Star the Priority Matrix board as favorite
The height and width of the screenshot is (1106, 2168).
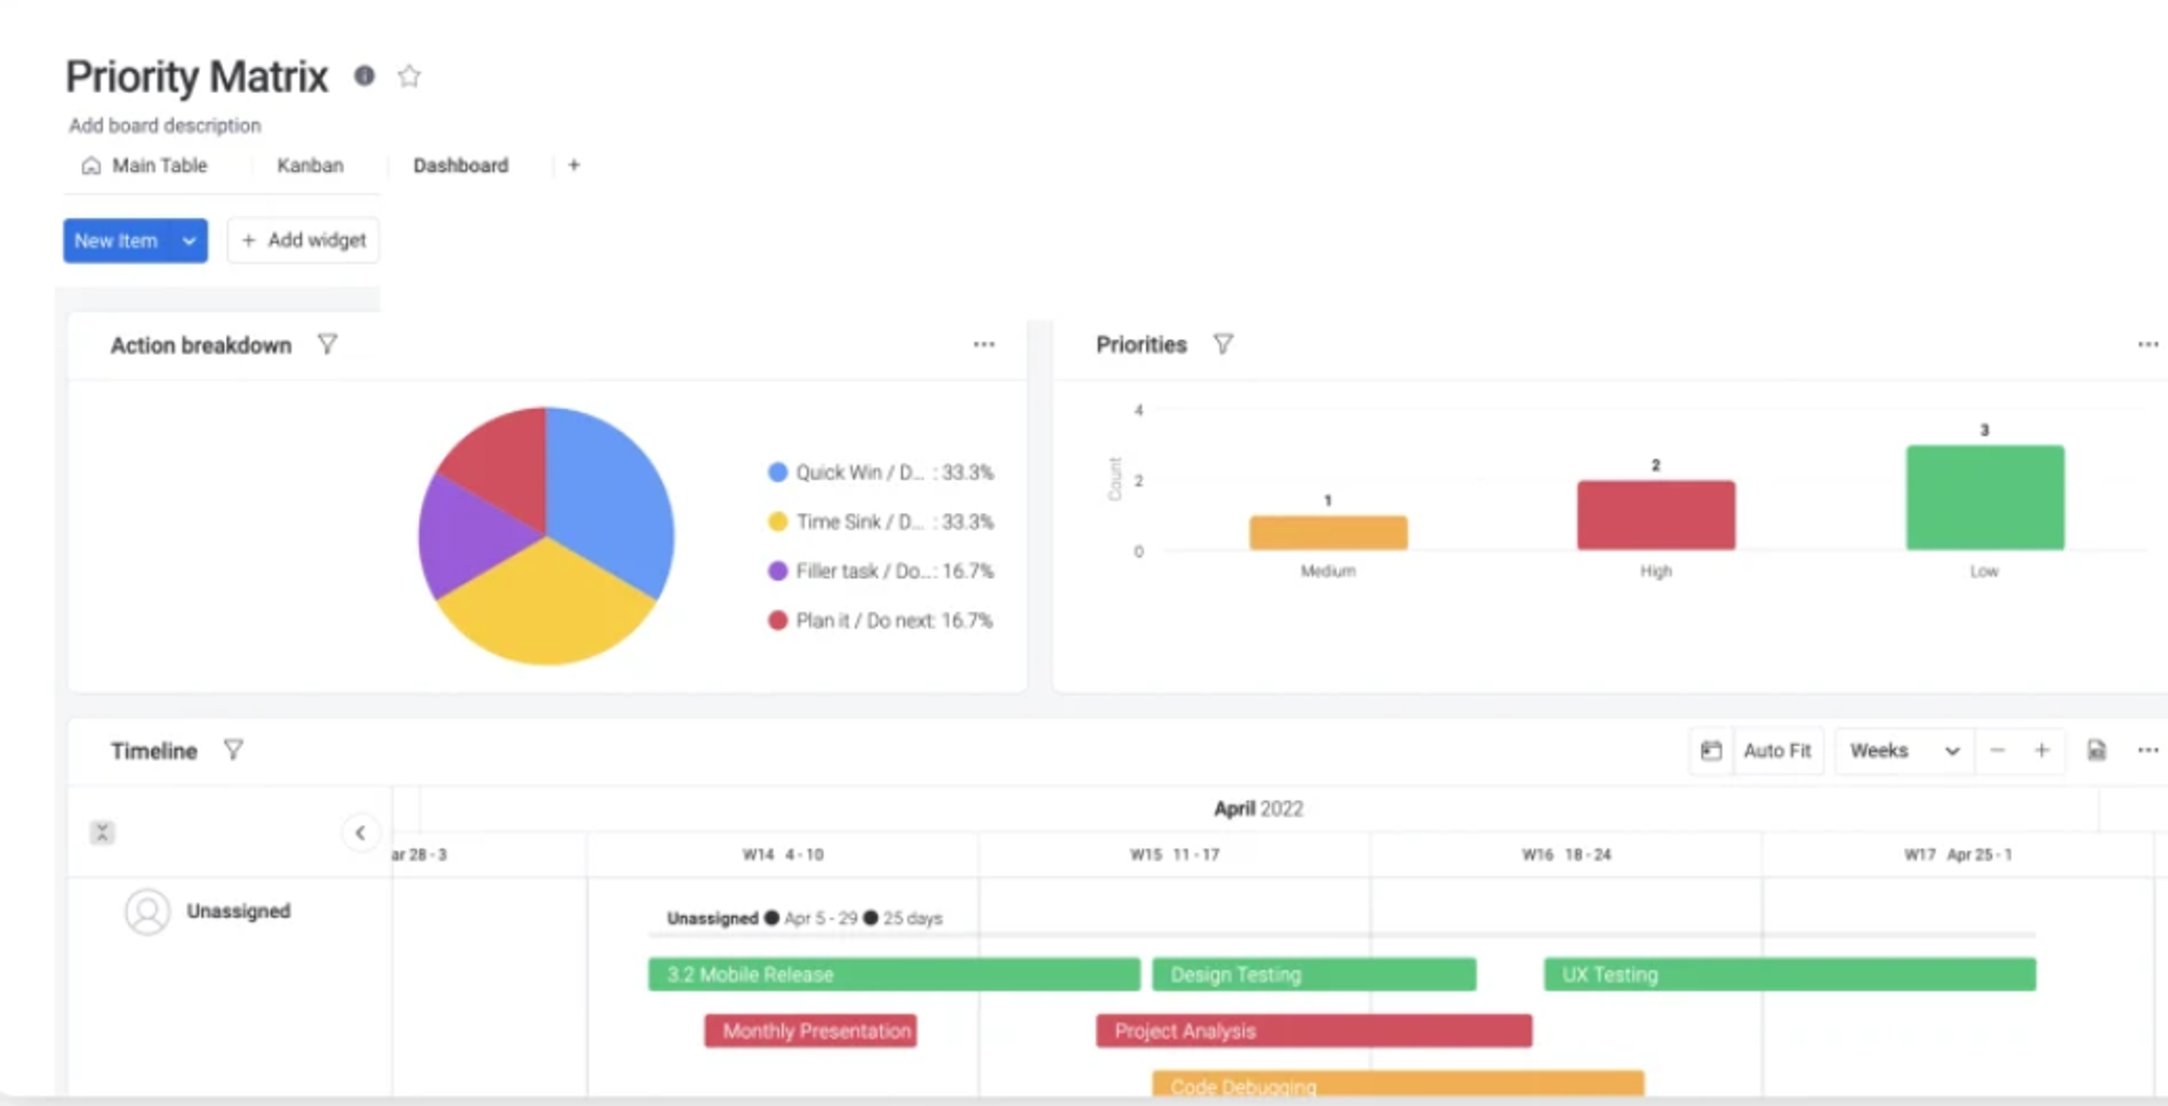(409, 76)
